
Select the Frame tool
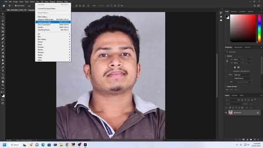pos(3,31)
